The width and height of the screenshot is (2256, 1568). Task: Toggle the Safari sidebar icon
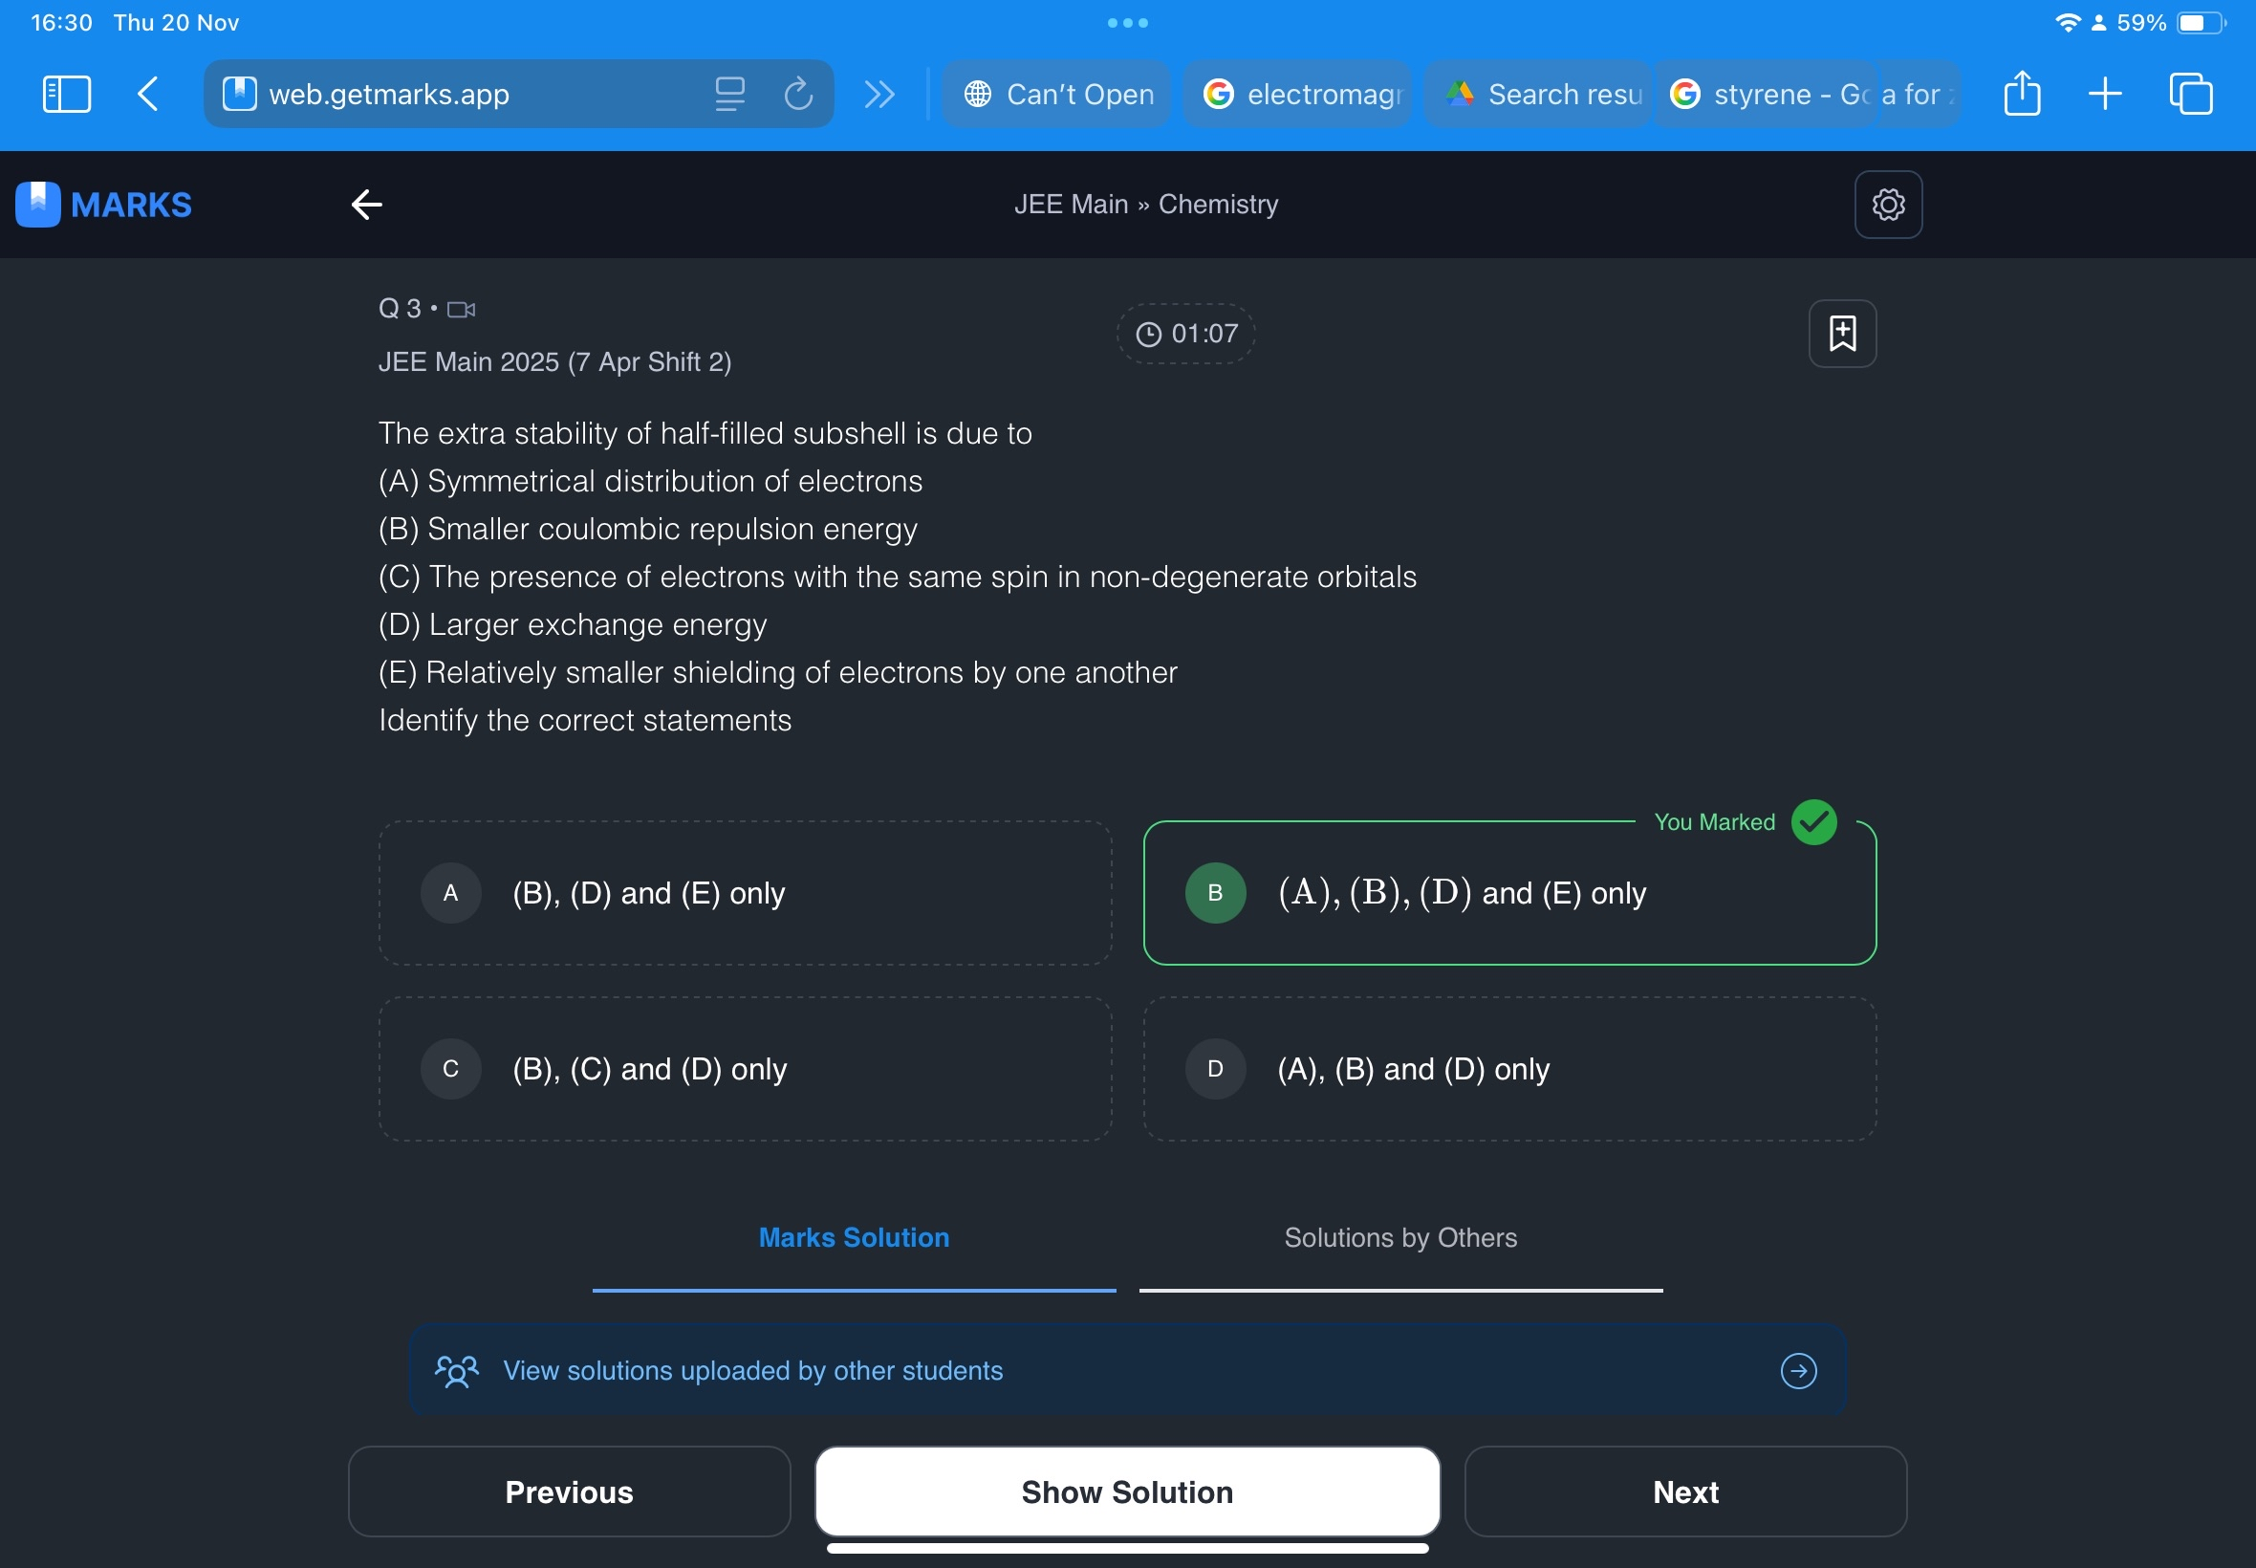point(67,95)
